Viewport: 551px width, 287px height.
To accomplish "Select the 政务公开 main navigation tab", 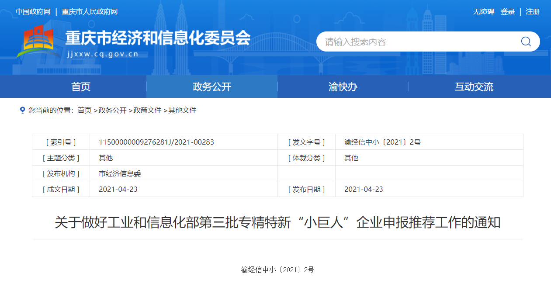I will [x=212, y=86].
